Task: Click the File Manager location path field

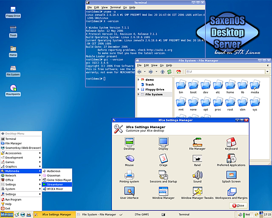Action: pyautogui.click(x=225, y=72)
